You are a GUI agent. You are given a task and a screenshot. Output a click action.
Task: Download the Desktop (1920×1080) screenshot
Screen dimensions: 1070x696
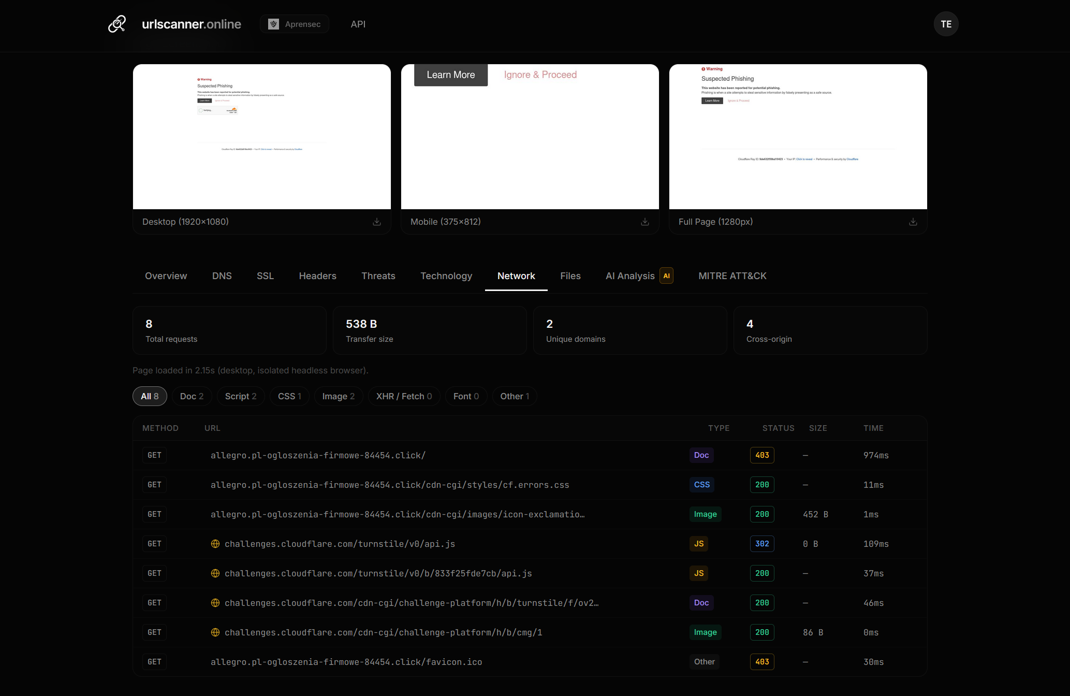click(x=377, y=221)
